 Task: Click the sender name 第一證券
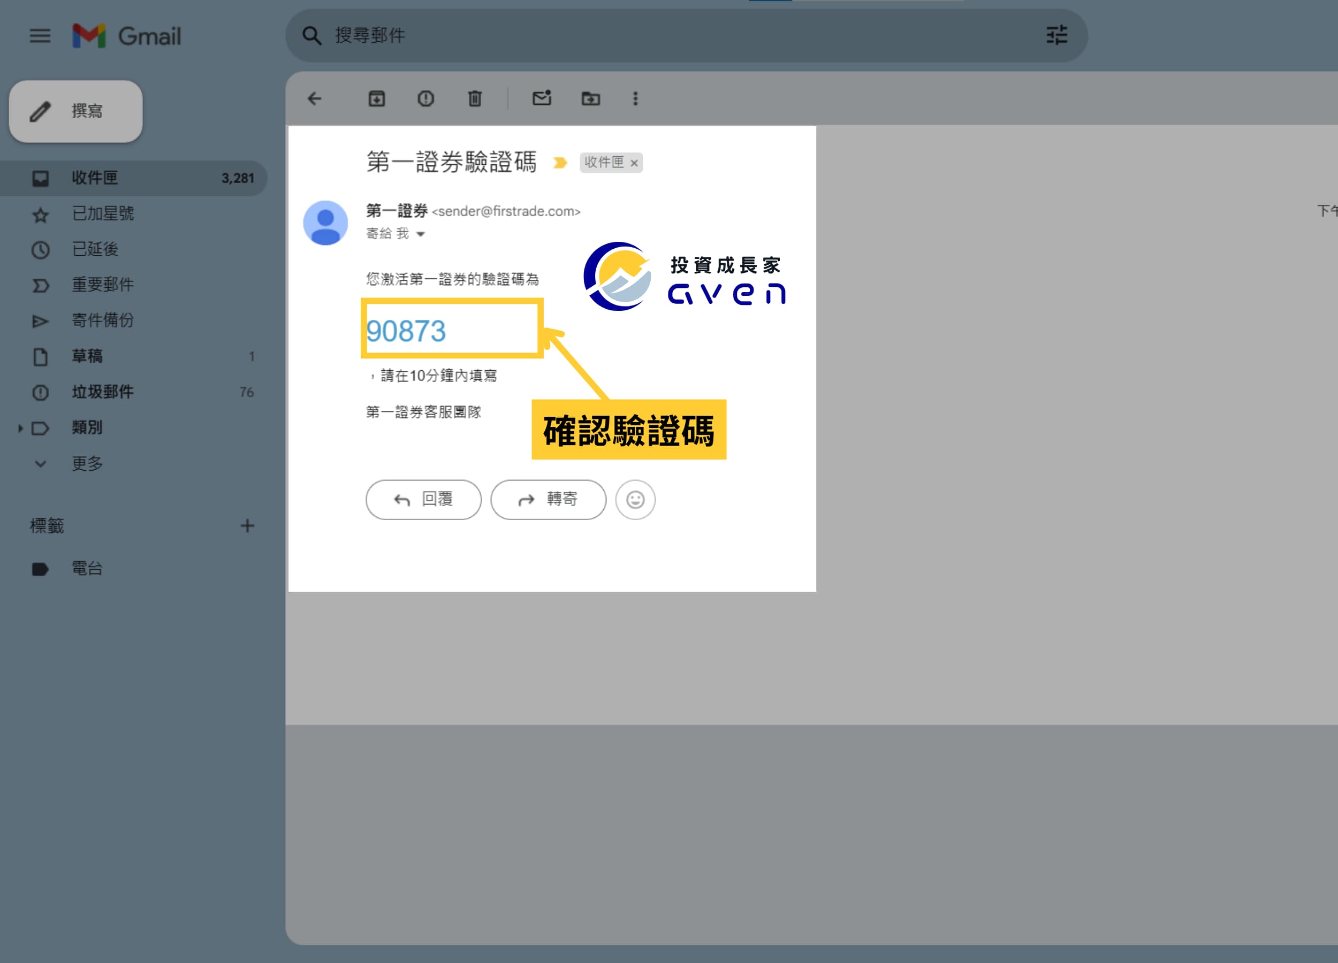(x=397, y=211)
